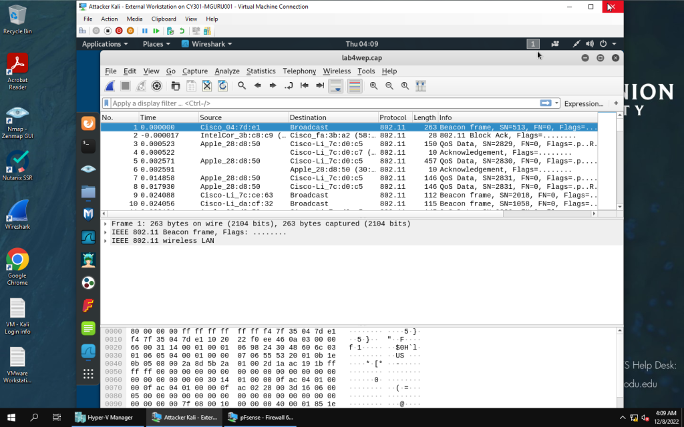Open Kali Places dropdown menu
This screenshot has height=427, width=684.
156,44
